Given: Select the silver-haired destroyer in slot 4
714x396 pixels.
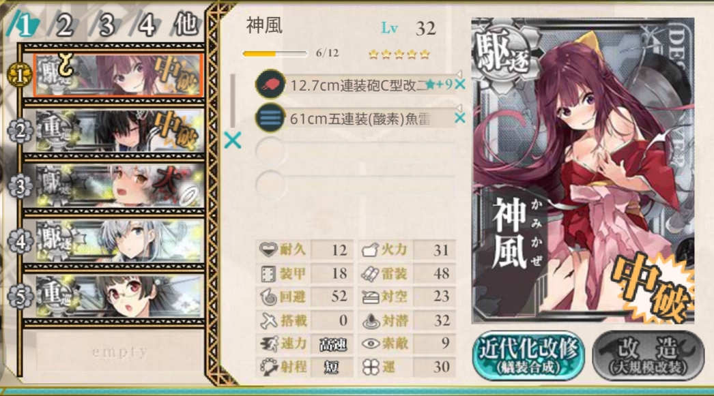Looking at the screenshot, I should (x=118, y=241).
